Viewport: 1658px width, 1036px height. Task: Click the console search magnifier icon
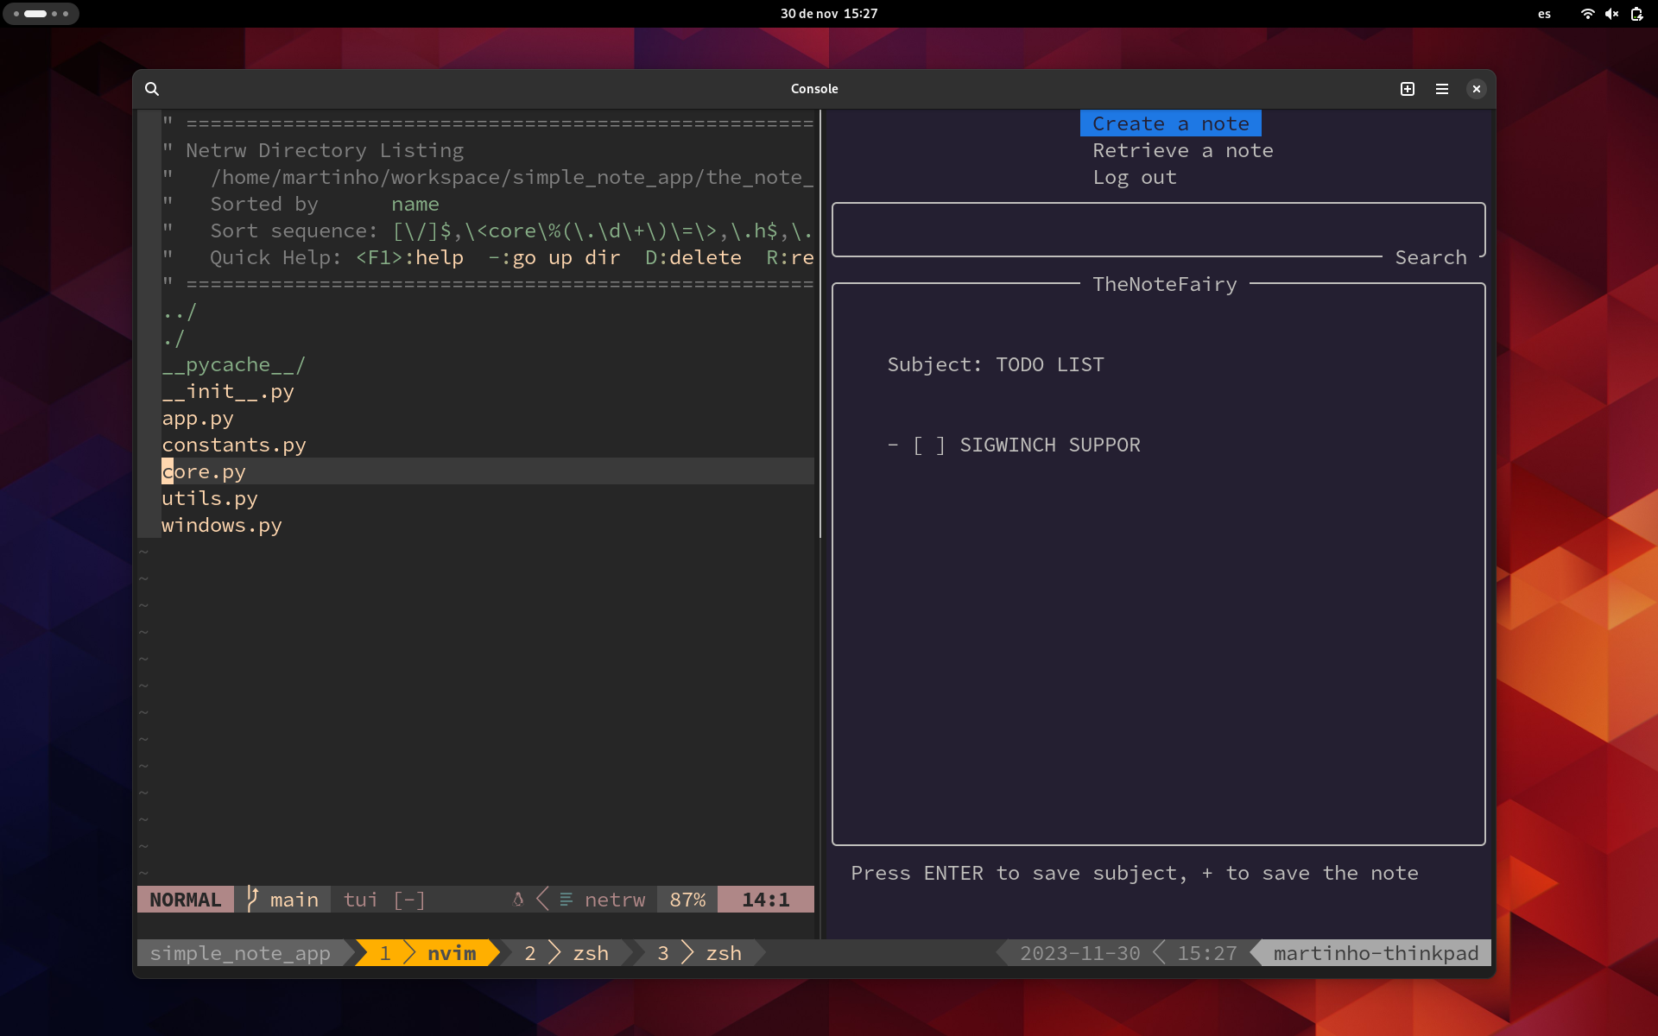pyautogui.click(x=152, y=89)
